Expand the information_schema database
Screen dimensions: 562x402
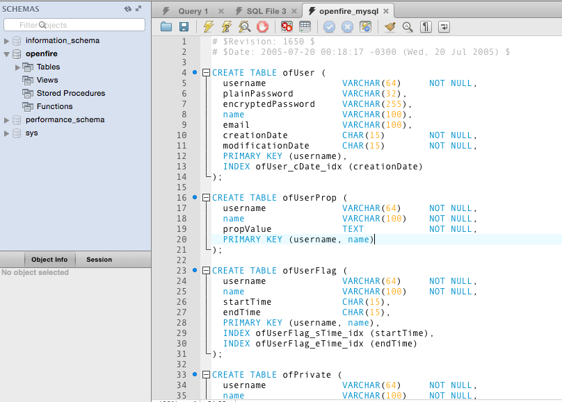point(6,41)
